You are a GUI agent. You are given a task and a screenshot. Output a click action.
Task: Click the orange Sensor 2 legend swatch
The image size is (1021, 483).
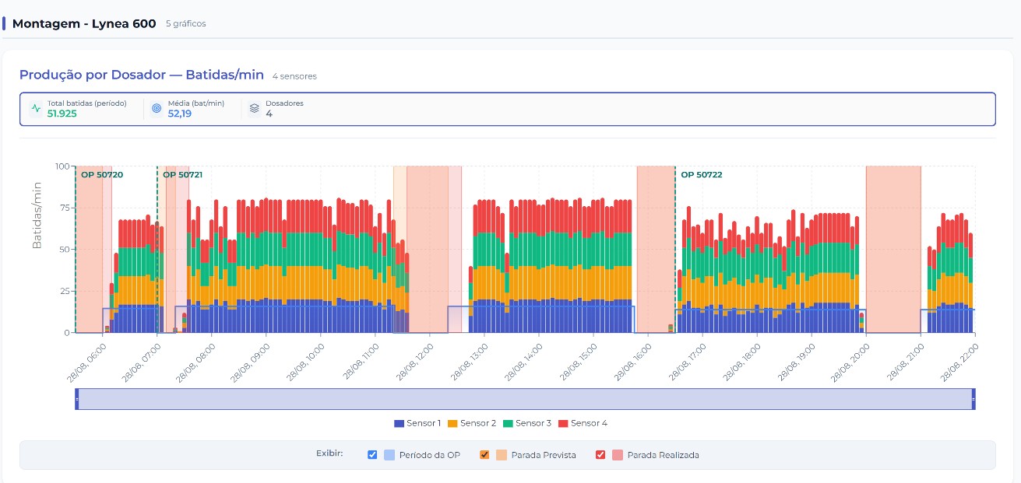coord(452,424)
